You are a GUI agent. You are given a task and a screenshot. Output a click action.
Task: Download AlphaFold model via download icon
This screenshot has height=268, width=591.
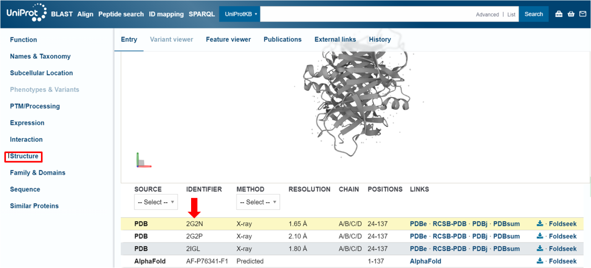[540, 261]
